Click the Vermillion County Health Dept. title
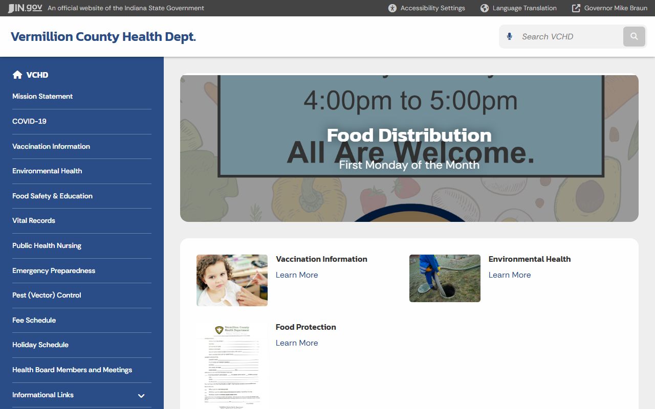The height and width of the screenshot is (409, 655). pyautogui.click(x=103, y=37)
